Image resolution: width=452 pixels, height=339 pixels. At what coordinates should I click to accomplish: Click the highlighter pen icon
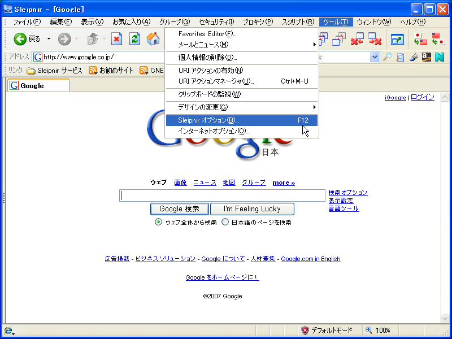click(x=414, y=57)
